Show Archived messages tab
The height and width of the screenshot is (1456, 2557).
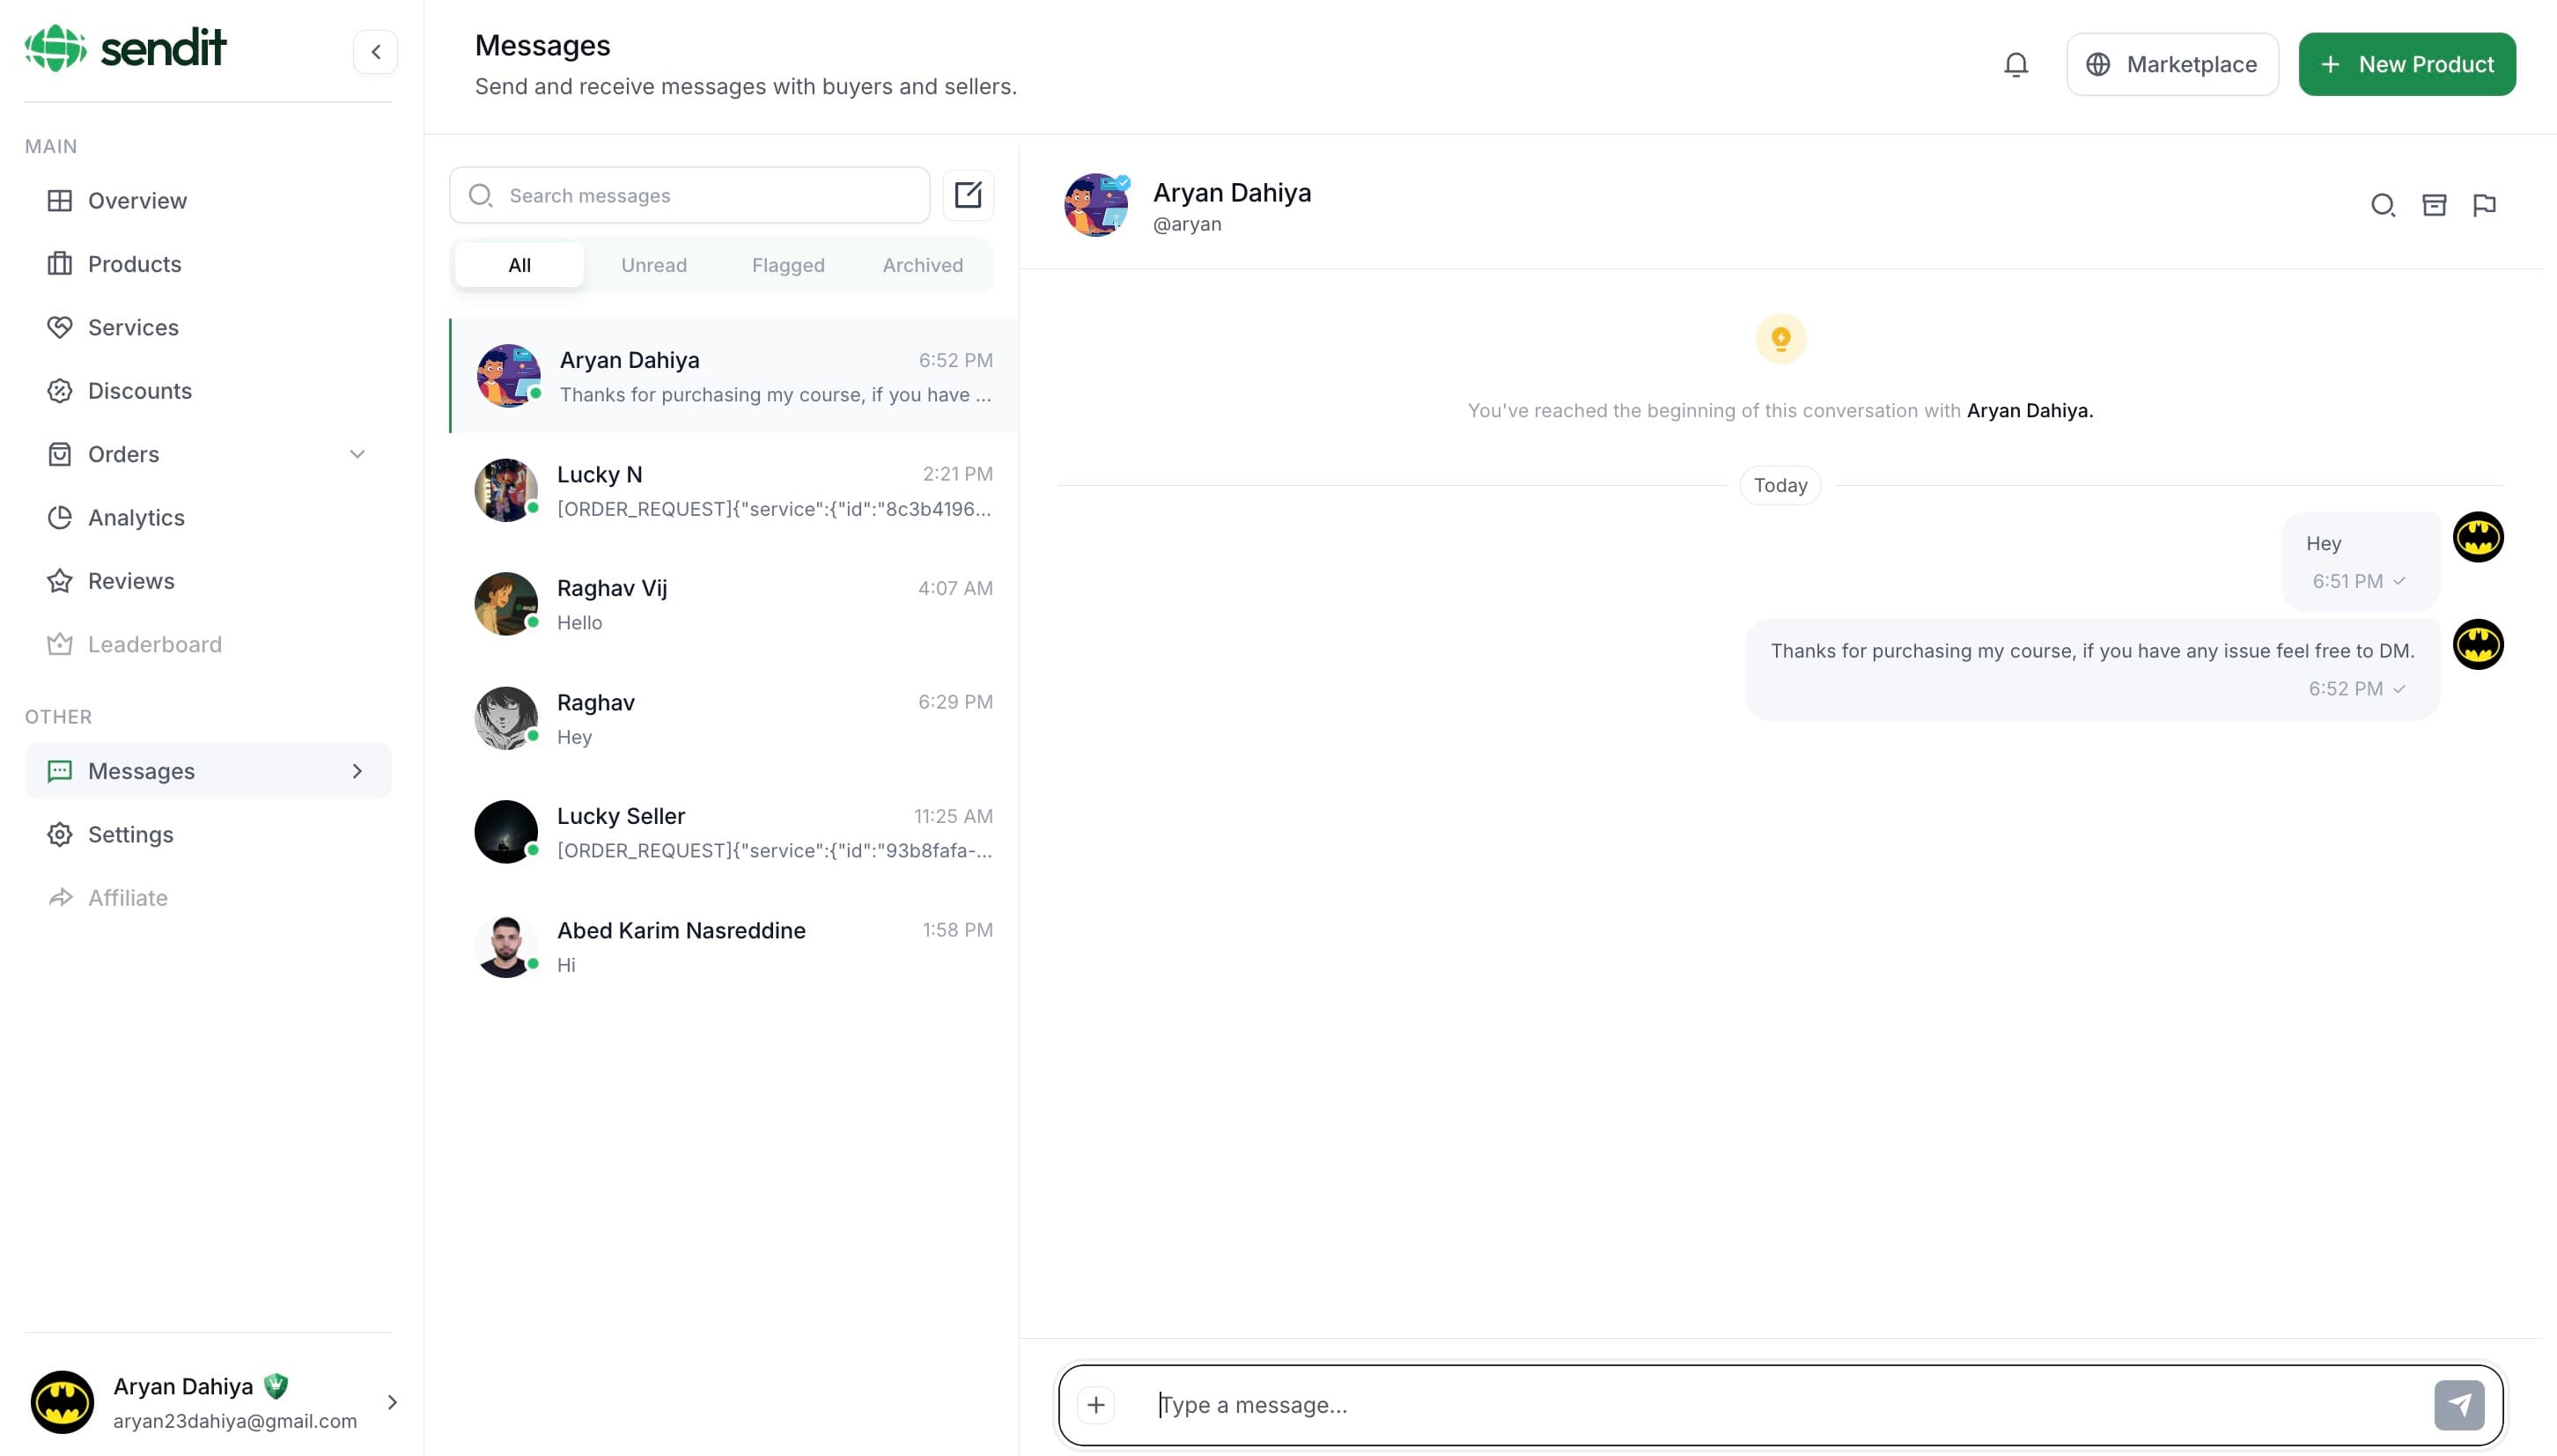(922, 265)
